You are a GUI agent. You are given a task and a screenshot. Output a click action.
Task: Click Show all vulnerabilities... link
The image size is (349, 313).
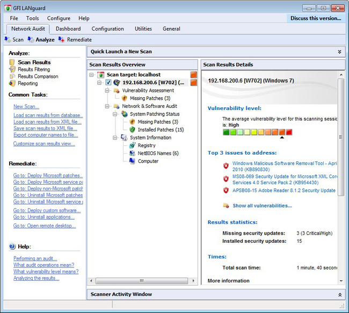coord(262,206)
